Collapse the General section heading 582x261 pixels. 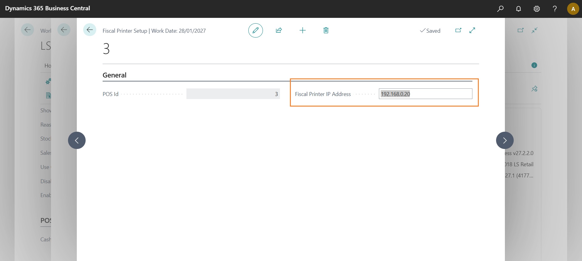[114, 75]
